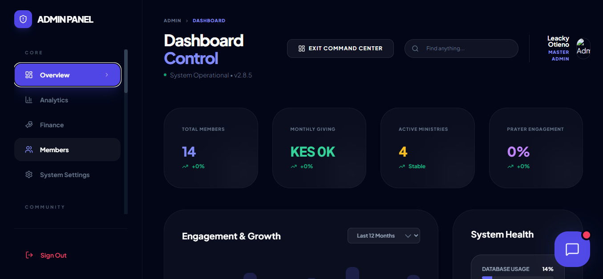Image resolution: width=603 pixels, height=279 pixels.
Task: Click the sidebar vertical scrollbar
Action: click(x=126, y=71)
